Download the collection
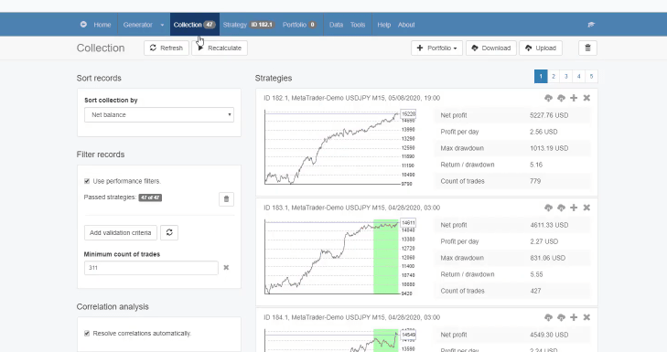The image size is (667, 352). (491, 48)
